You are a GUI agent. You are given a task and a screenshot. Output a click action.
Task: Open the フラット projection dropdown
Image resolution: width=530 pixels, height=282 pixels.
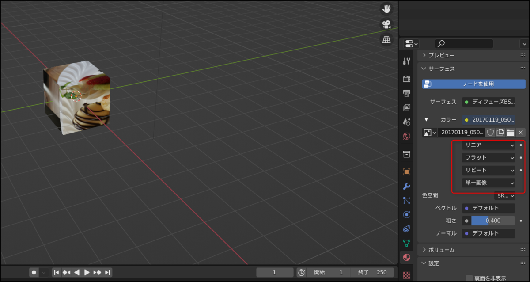(489, 157)
